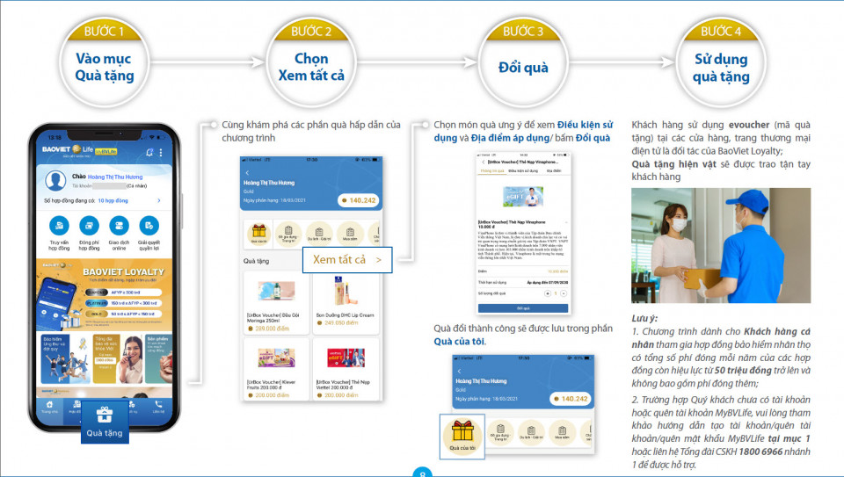Select Du lịch category in Quà của tôi screen
Screen dimensions: 844x477
(531, 431)
